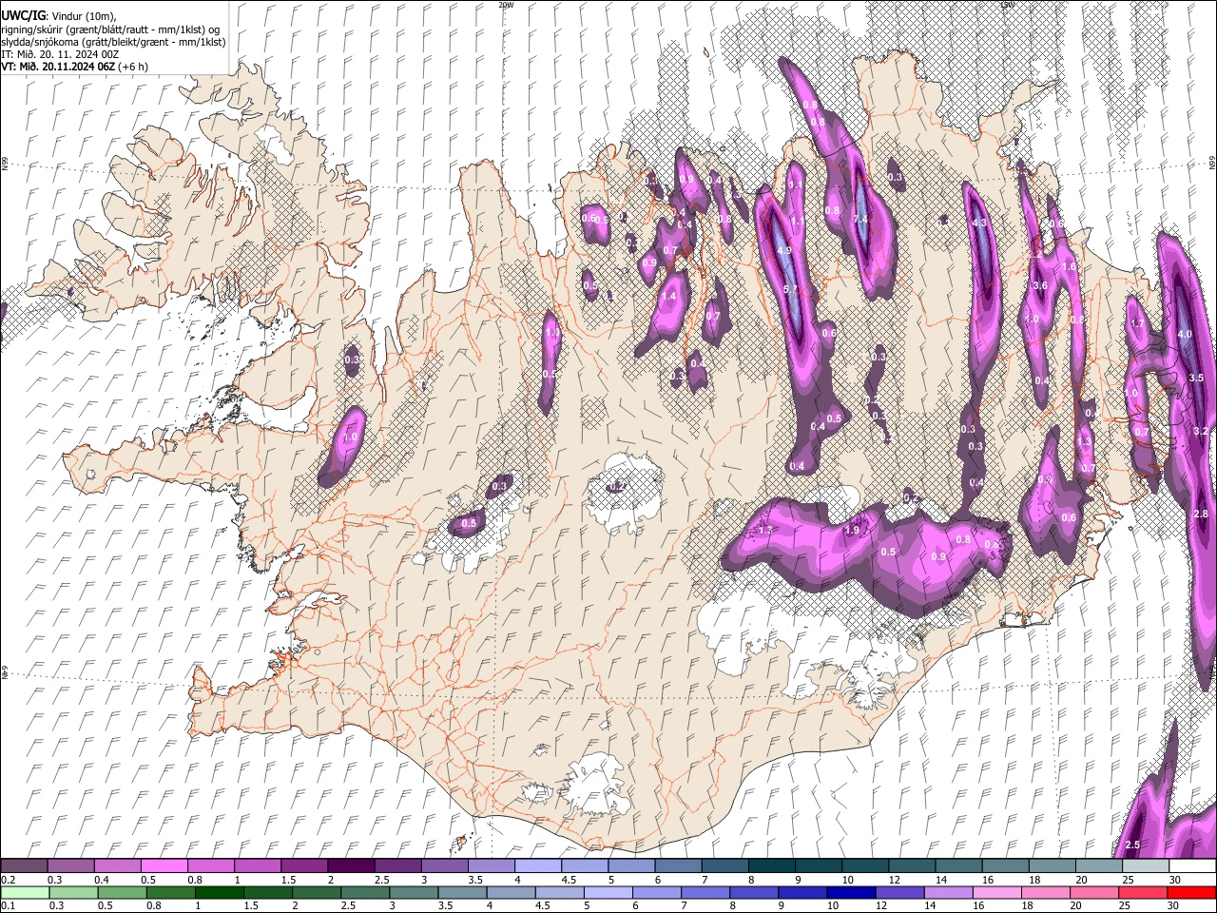Select the light lavender swatch above 4 in upper legend
1217x913 pixels.
click(x=537, y=866)
